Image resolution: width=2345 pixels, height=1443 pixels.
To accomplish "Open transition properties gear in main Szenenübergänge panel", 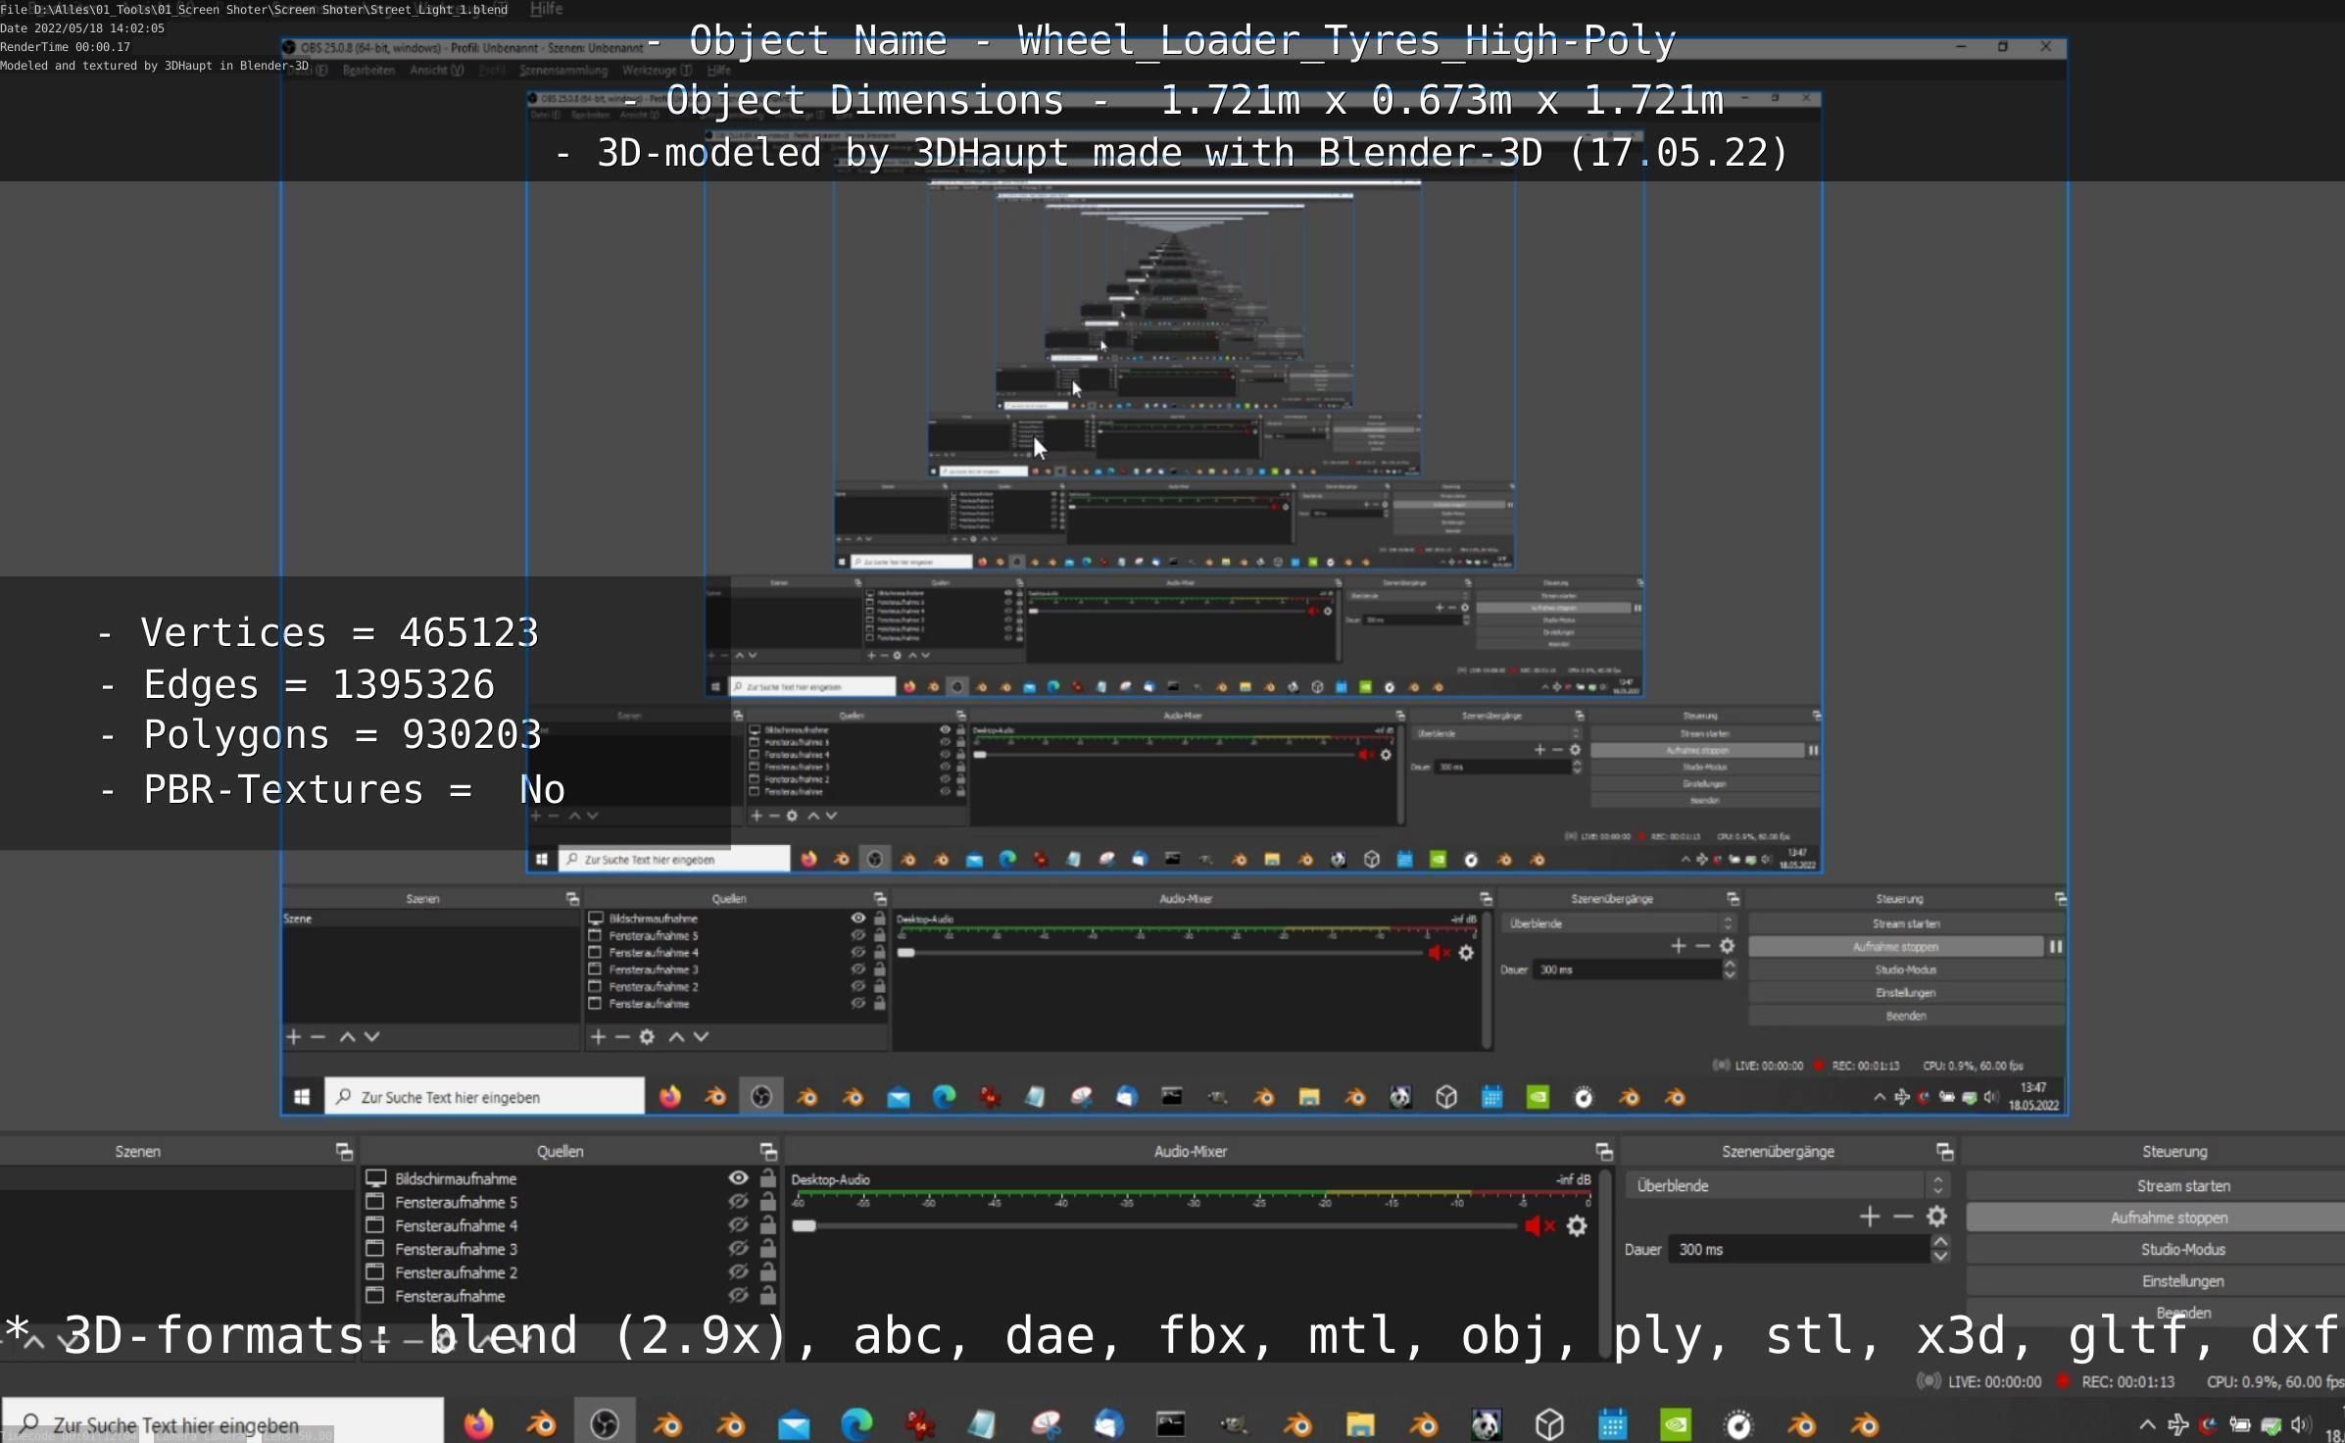I will pyautogui.click(x=1936, y=1217).
